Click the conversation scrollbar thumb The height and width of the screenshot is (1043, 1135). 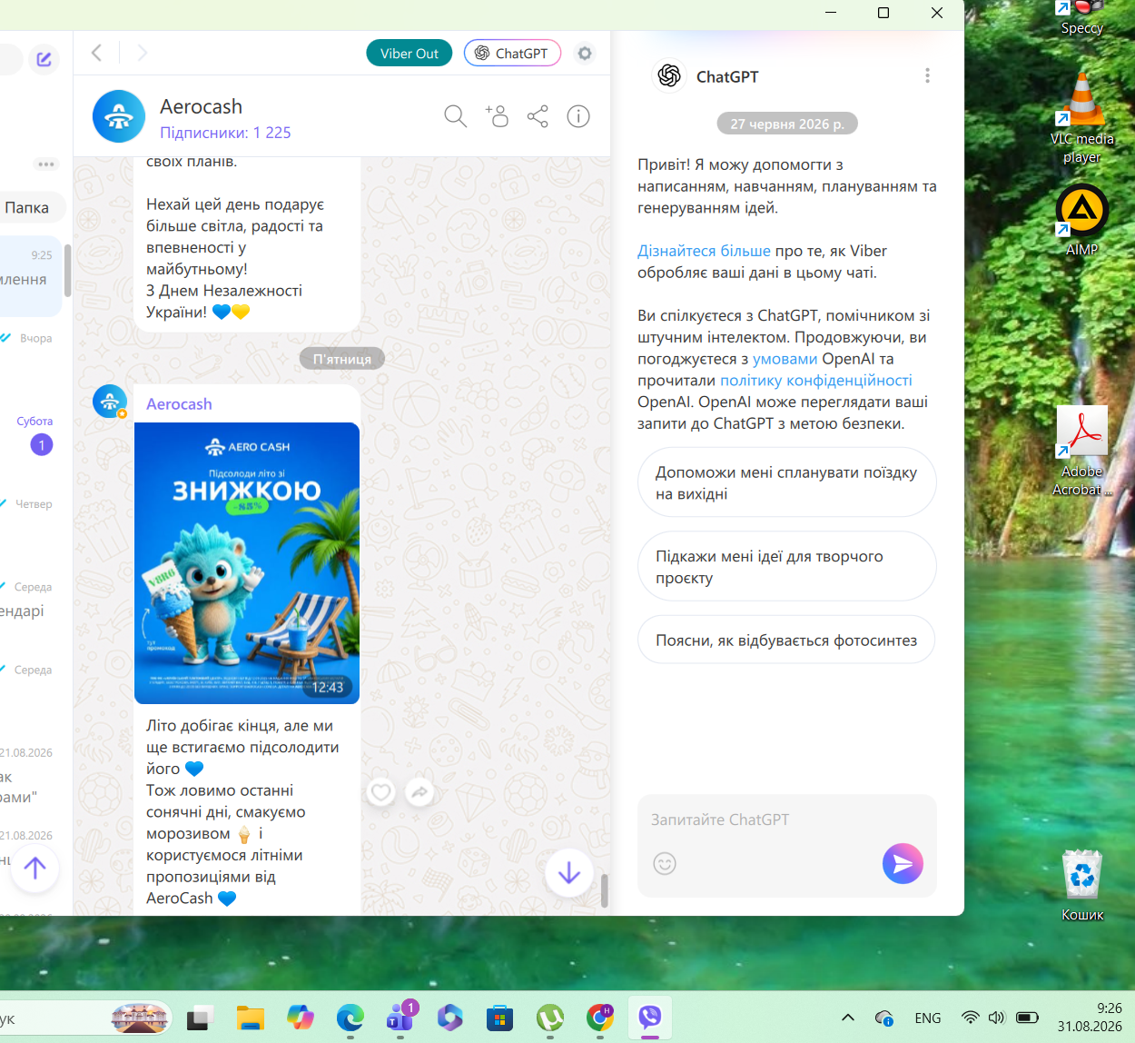pos(605,890)
